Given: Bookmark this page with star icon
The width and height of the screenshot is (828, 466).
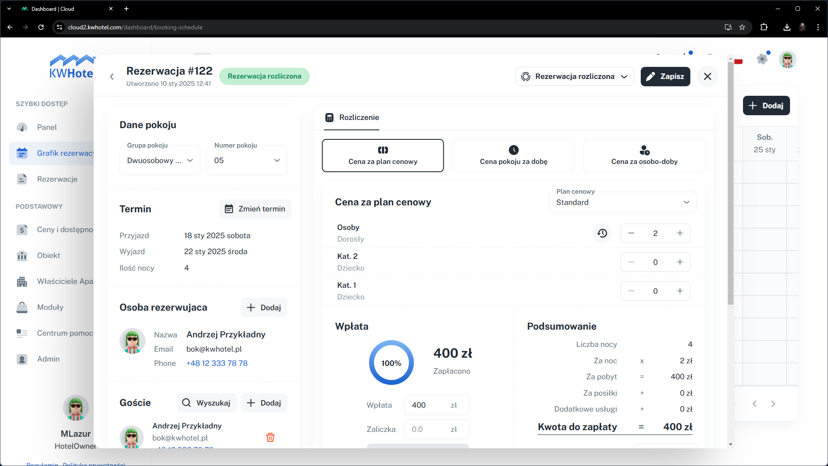Looking at the screenshot, I should (x=742, y=27).
